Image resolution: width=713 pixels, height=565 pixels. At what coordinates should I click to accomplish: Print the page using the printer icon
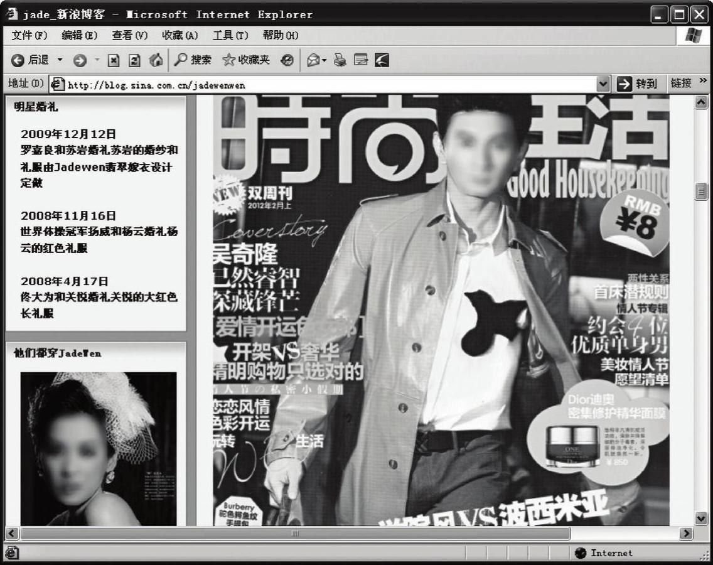click(340, 60)
